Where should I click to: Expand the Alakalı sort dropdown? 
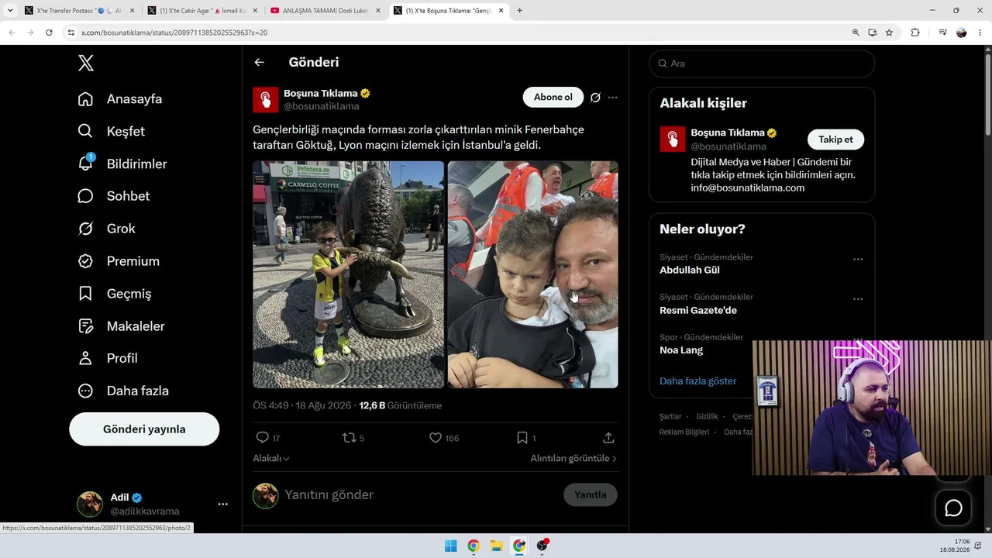click(x=271, y=458)
